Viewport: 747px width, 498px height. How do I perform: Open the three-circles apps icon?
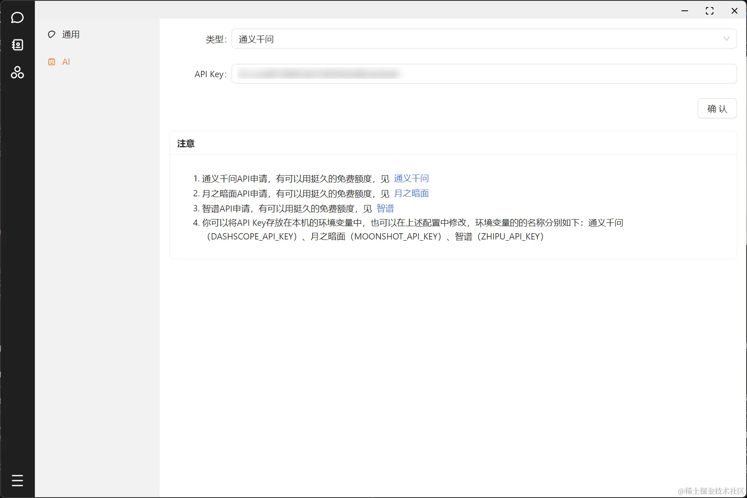point(17,72)
